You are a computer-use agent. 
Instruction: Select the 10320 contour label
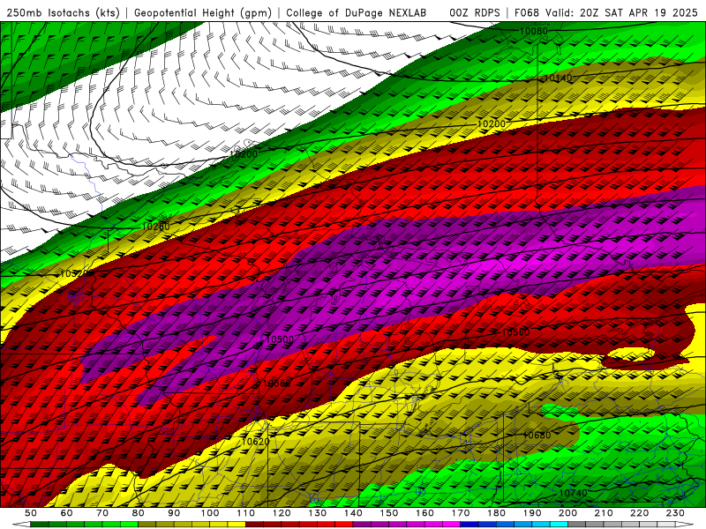tap(75, 274)
